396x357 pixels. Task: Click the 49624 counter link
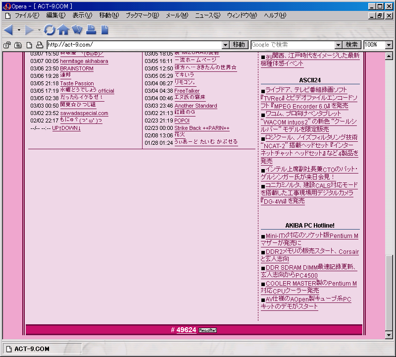pos(187,330)
